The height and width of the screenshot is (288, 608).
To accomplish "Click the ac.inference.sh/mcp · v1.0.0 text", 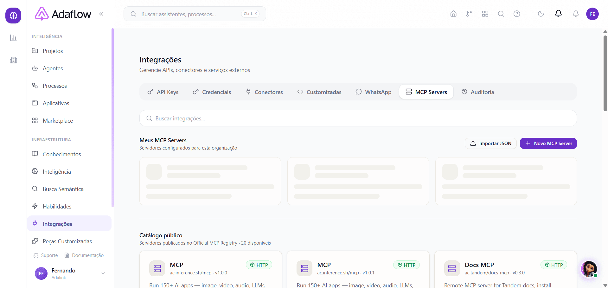I will (x=198, y=273).
